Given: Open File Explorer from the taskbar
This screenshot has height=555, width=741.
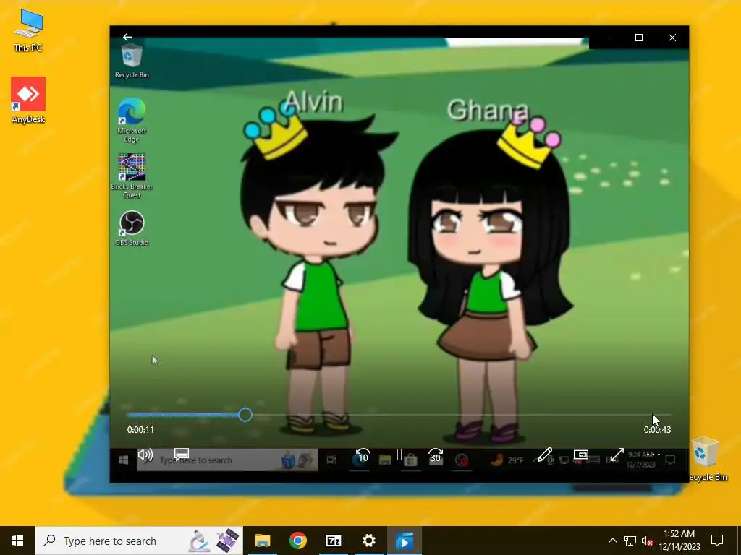Looking at the screenshot, I should click(262, 541).
